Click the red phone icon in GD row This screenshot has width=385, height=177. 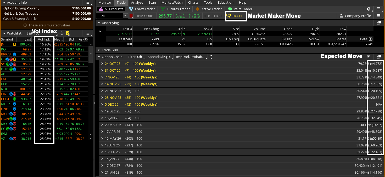(11, 59)
